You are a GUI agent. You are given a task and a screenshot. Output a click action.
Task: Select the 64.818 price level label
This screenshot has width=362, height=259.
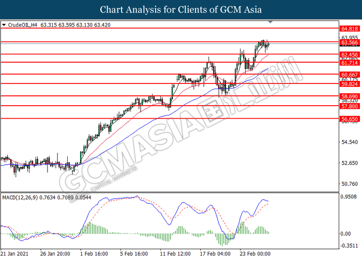tap(350, 29)
